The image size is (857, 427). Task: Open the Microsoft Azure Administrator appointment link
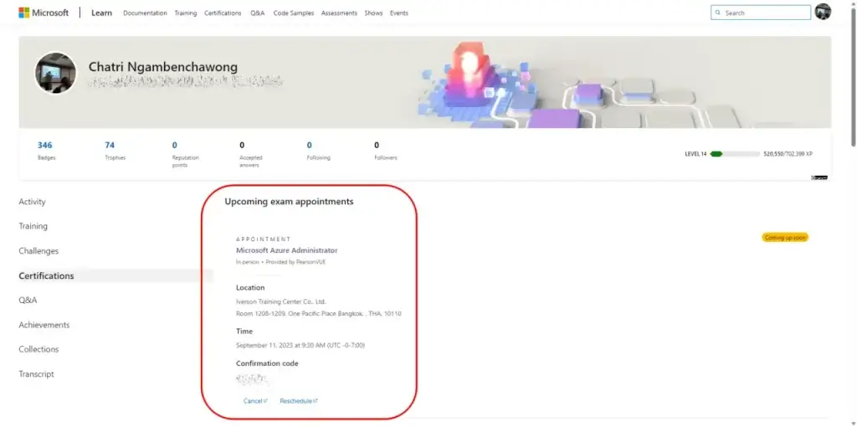[x=287, y=250]
